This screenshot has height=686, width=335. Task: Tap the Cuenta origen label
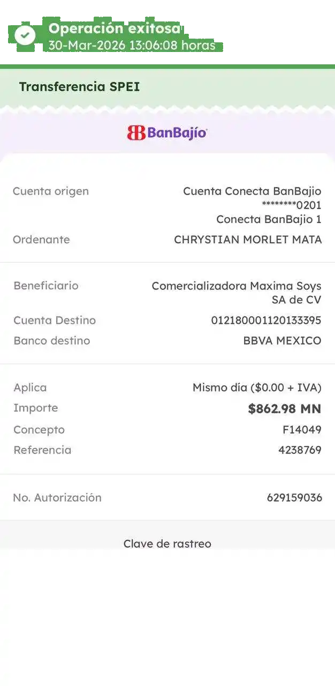coord(51,191)
